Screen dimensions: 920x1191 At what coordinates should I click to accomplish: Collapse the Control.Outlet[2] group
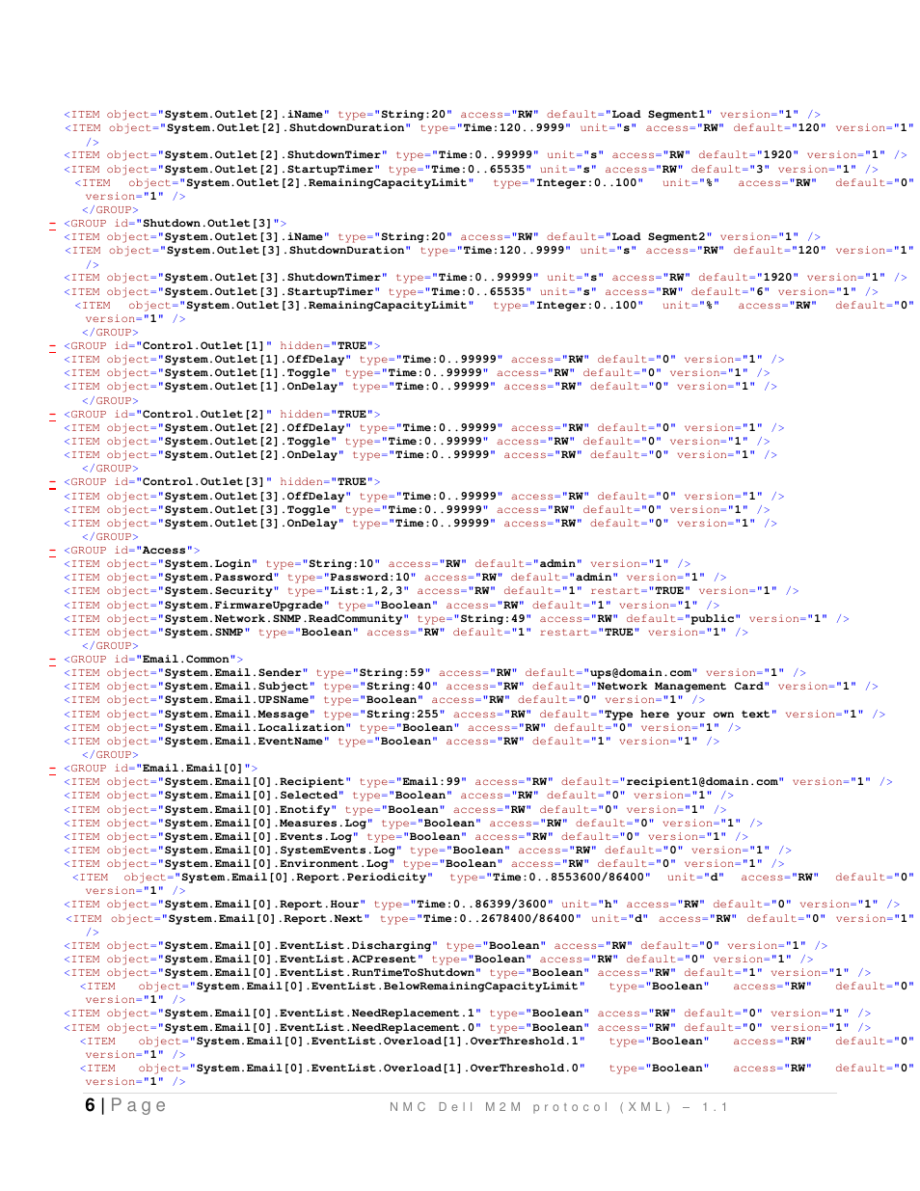pos(52,415)
